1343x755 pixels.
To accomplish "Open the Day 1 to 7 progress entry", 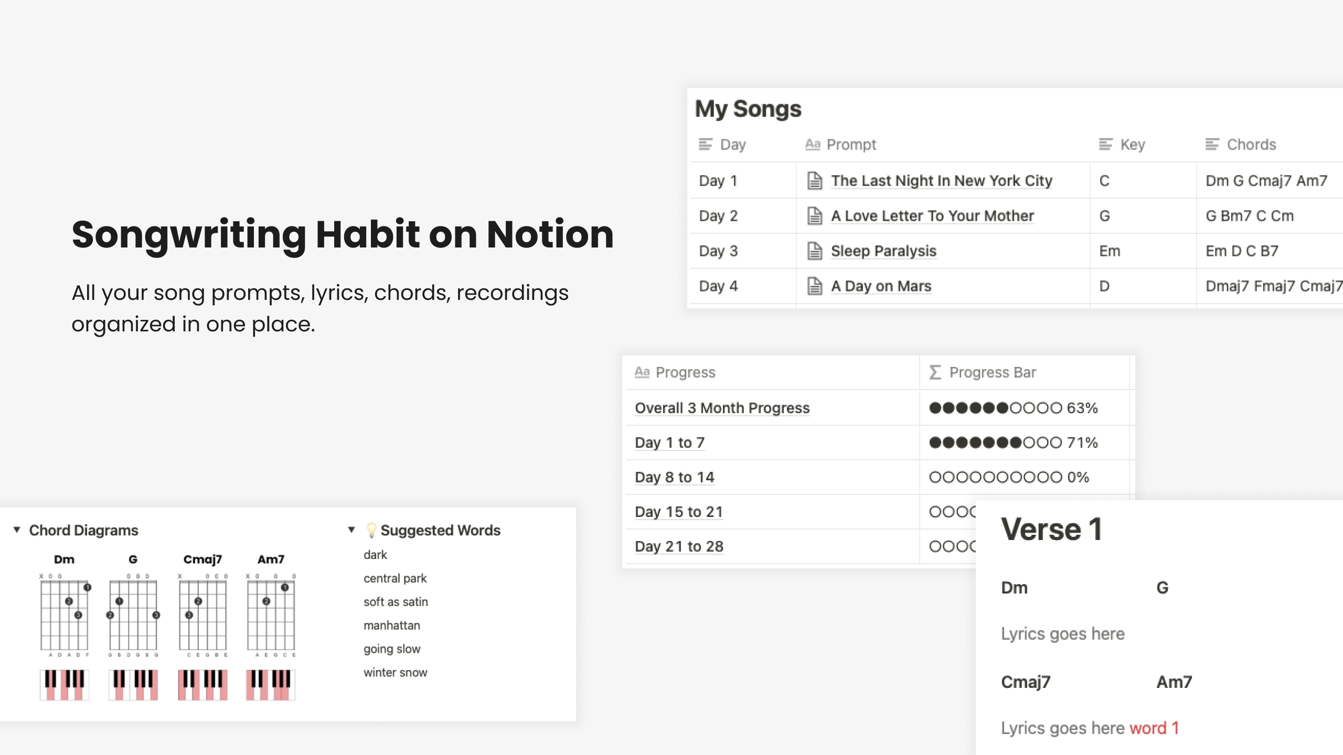I will [670, 443].
